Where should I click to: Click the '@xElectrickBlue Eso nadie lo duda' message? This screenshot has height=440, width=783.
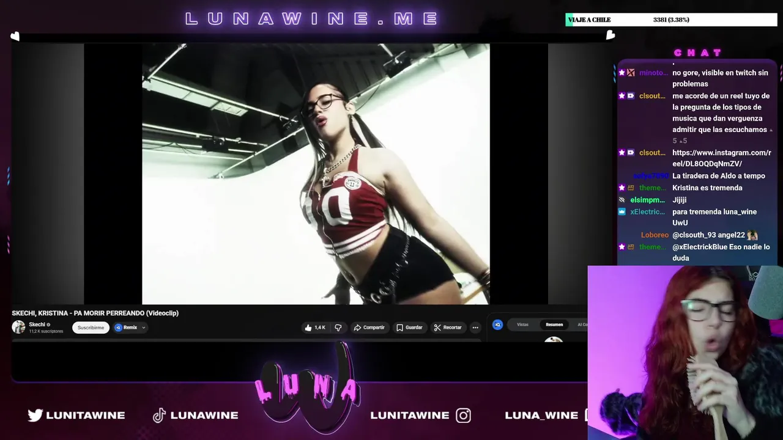pyautogui.click(x=721, y=252)
